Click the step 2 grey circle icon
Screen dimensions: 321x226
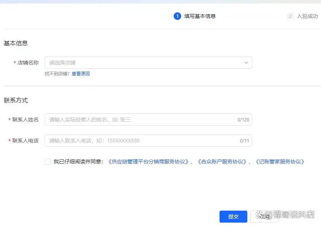coord(290,16)
